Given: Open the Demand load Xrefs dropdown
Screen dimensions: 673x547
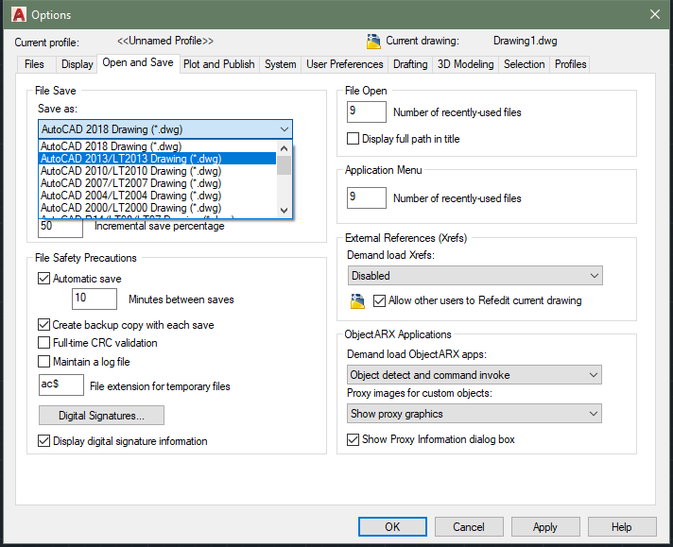Looking at the screenshot, I should 475,276.
